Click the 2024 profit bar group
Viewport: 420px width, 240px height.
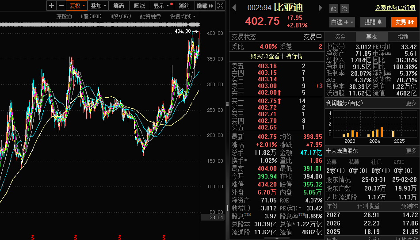click(x=375, y=132)
